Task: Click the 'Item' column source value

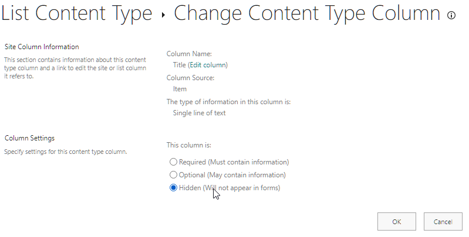Action: 180,89
